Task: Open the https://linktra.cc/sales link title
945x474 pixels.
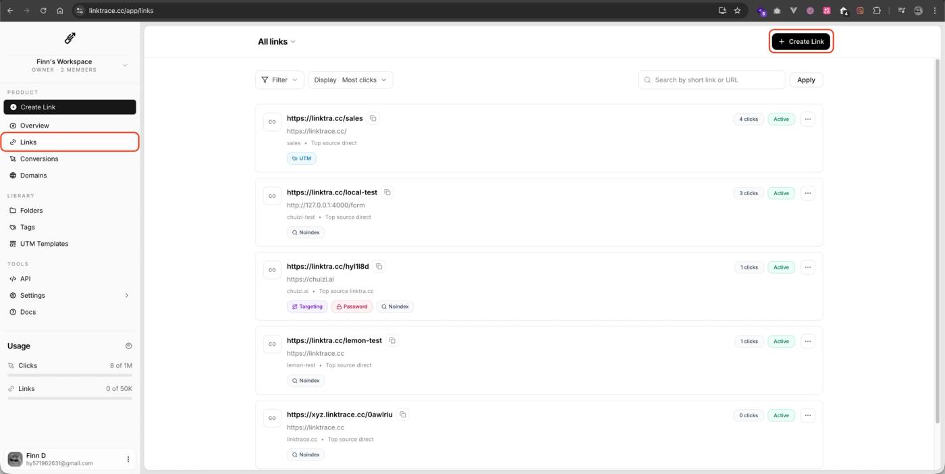Action: (325, 118)
